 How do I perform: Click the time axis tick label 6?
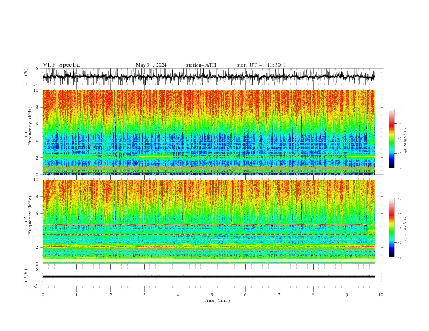point(245,295)
